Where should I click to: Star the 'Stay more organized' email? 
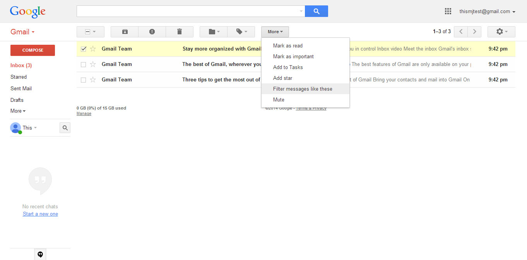[x=93, y=49]
